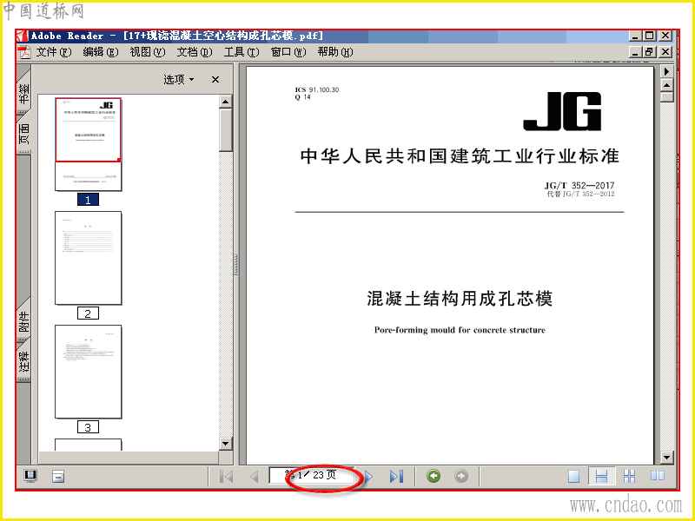Select page 2 thumbnail
This screenshot has height=521, width=695.
tap(89, 258)
